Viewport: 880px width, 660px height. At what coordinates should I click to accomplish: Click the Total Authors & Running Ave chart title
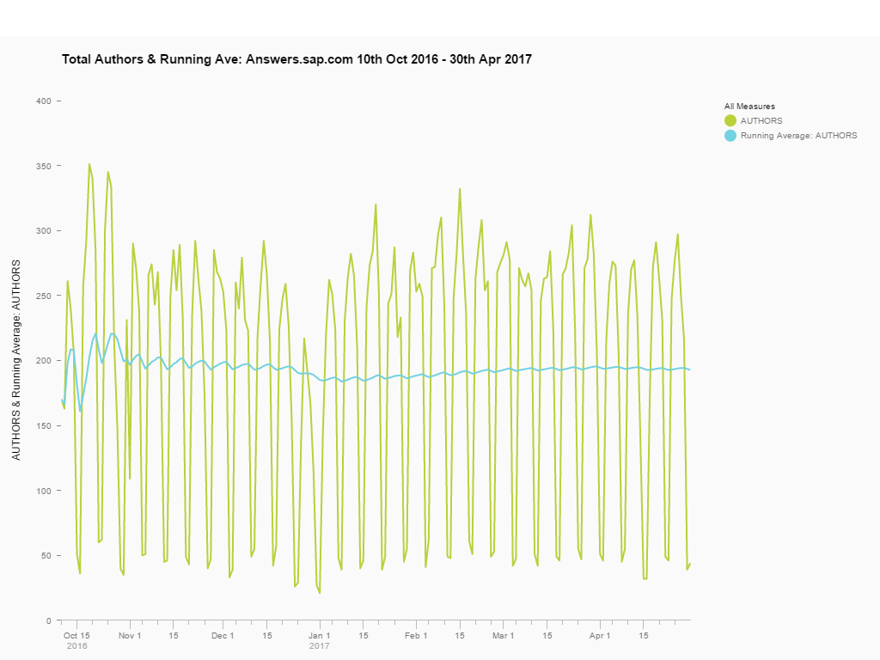(x=296, y=59)
